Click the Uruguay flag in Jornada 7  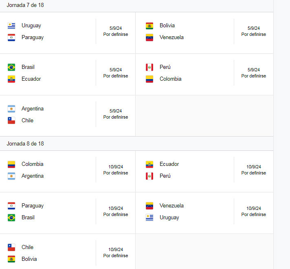pos(11,26)
